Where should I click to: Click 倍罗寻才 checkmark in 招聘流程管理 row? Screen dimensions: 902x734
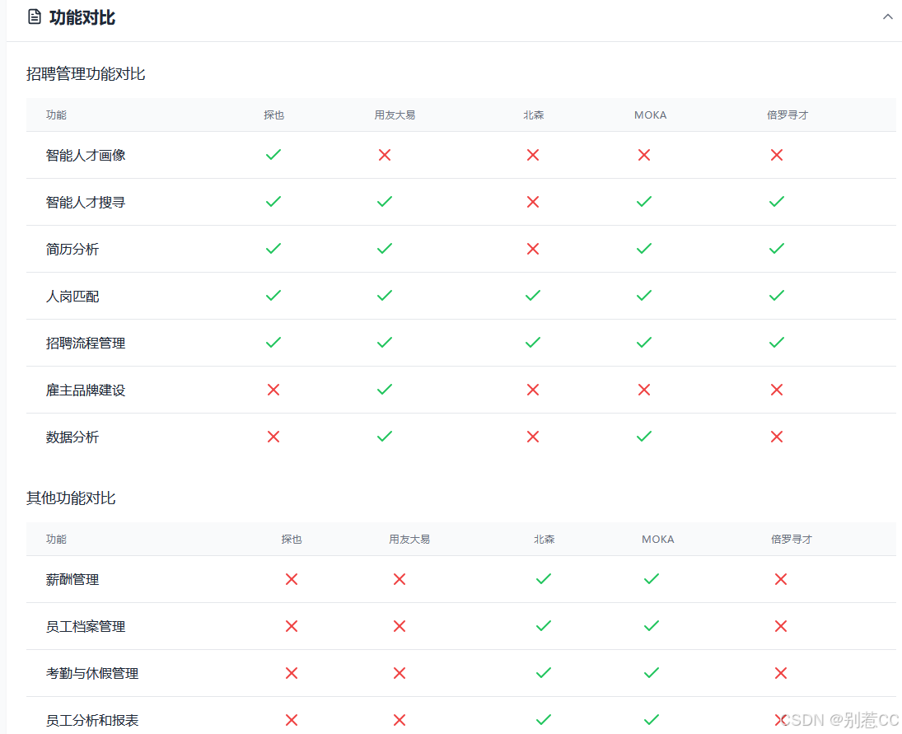coord(777,342)
